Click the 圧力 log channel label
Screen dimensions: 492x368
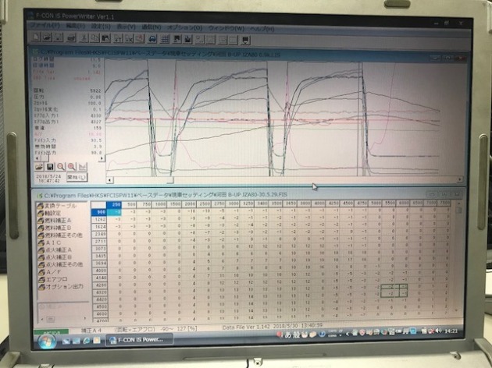coord(38,97)
